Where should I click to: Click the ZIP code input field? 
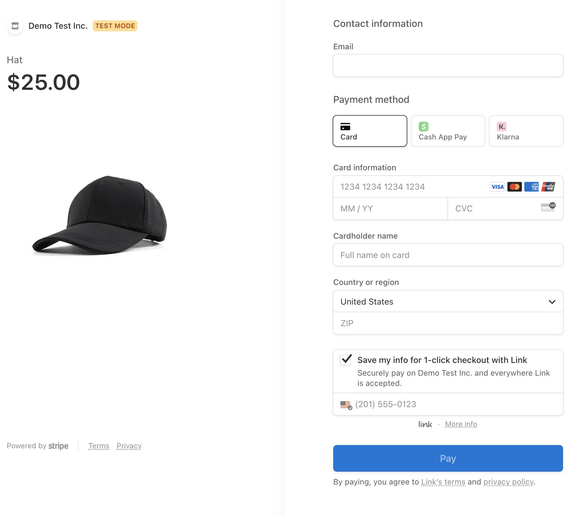(x=448, y=323)
